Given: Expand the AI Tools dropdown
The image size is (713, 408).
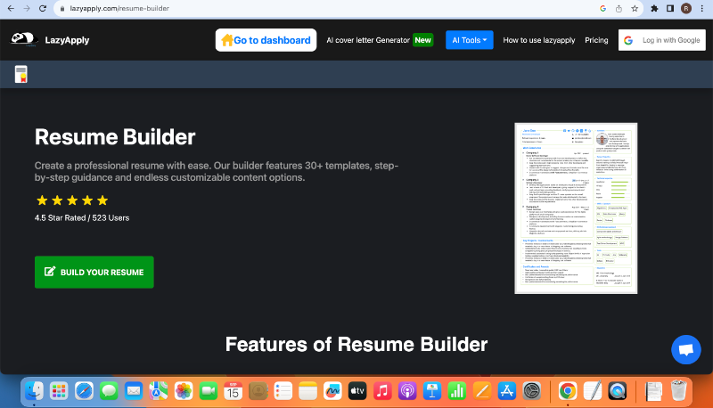Looking at the screenshot, I should click(x=470, y=40).
